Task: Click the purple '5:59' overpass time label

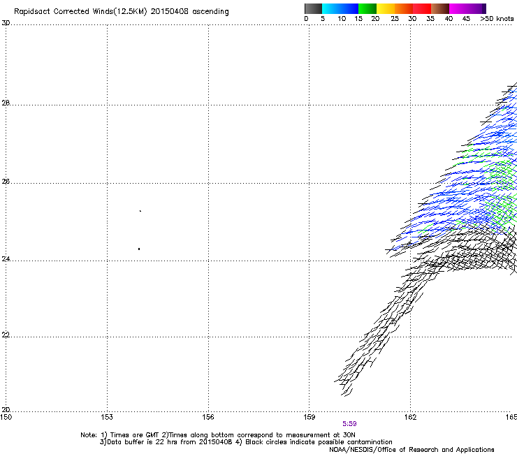Action: [x=349, y=424]
